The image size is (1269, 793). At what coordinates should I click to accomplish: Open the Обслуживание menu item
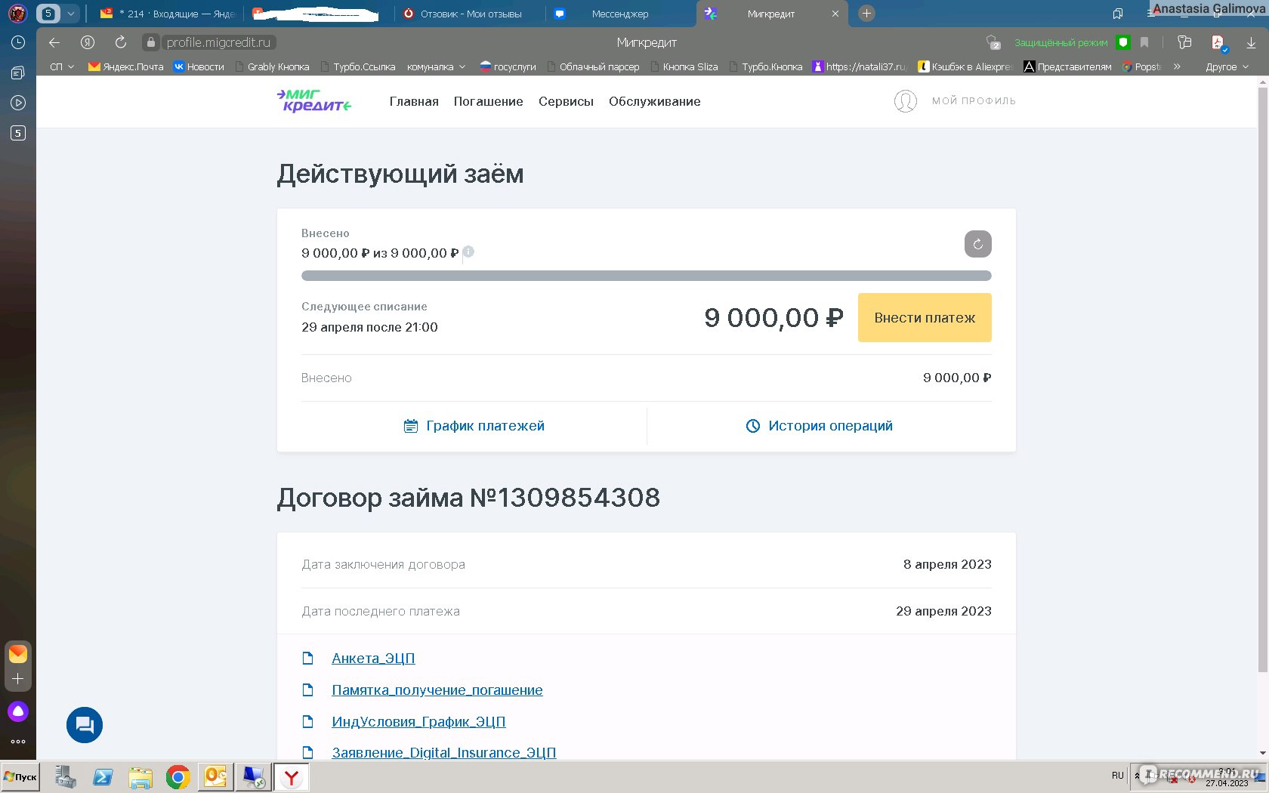click(654, 101)
